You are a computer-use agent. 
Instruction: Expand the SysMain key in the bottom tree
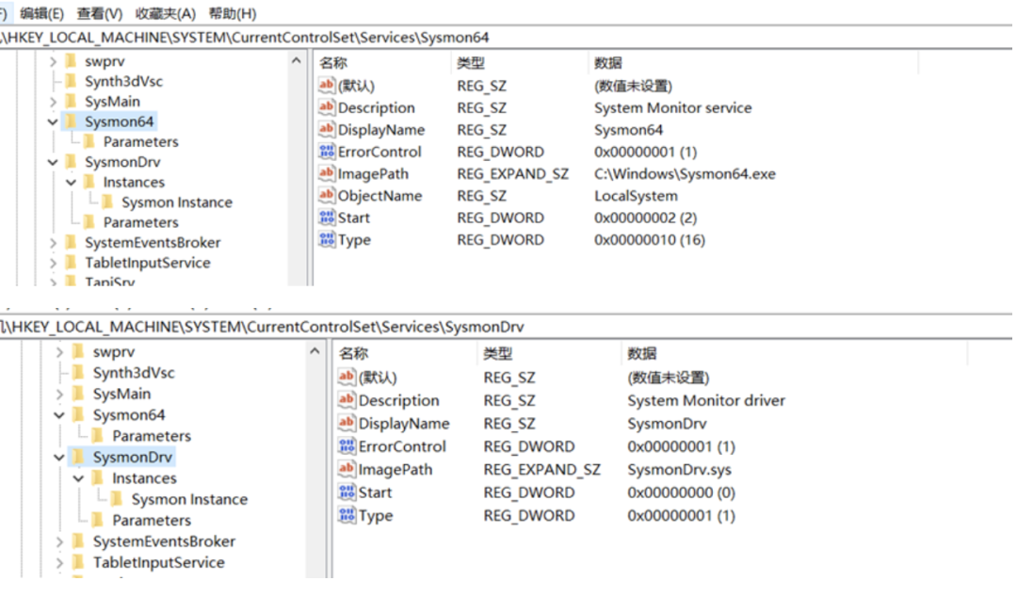(x=59, y=394)
